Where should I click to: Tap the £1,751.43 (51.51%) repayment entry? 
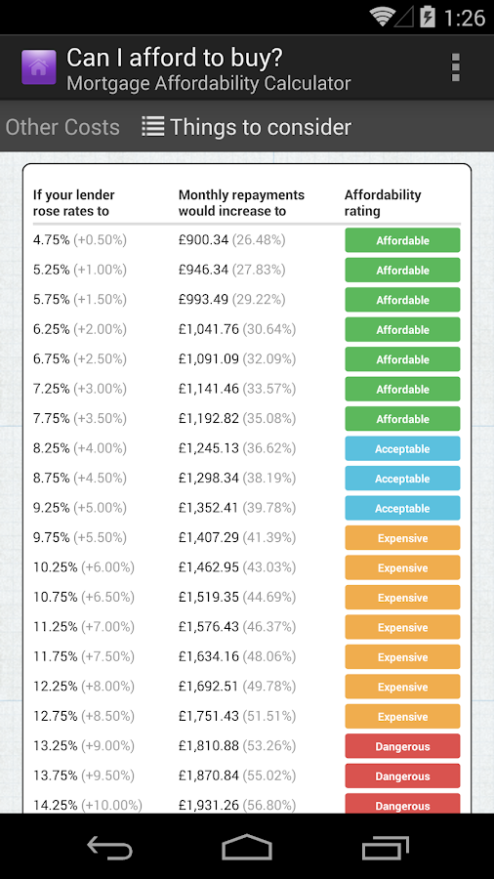237,716
